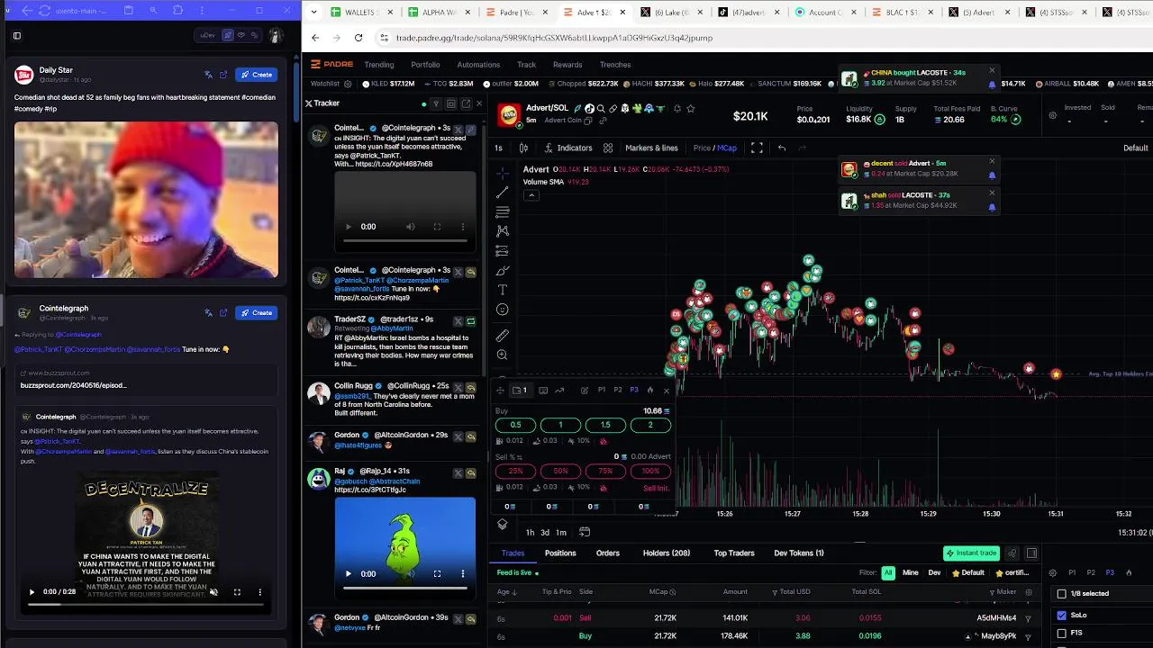Toggle sidebar panel in uxento window
The height and width of the screenshot is (648, 1153).
pyautogui.click(x=17, y=36)
